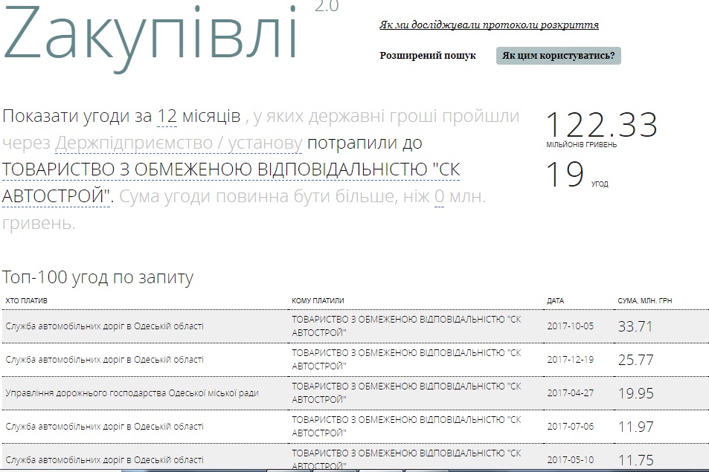This screenshot has height=472, width=709.
Task: Select payer in the 2017-07-06 row
Action: [x=104, y=427]
